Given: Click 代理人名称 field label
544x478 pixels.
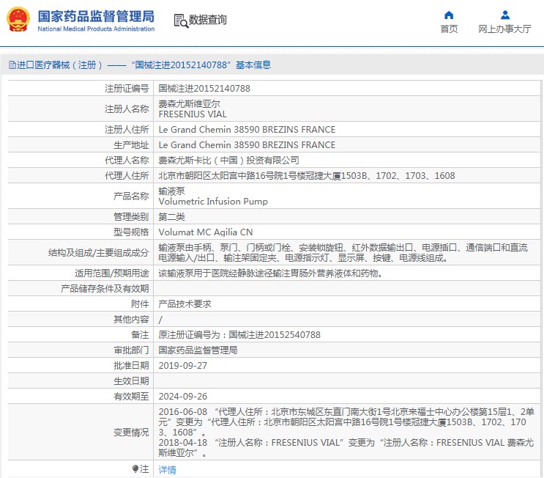Looking at the screenshot, I should point(127,160).
